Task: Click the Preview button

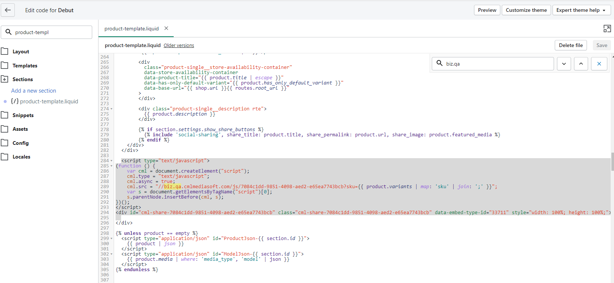Action: click(x=487, y=10)
